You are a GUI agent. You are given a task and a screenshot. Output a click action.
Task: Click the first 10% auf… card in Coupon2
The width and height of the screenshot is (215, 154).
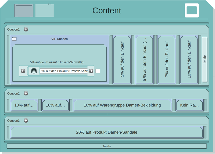[24, 105]
